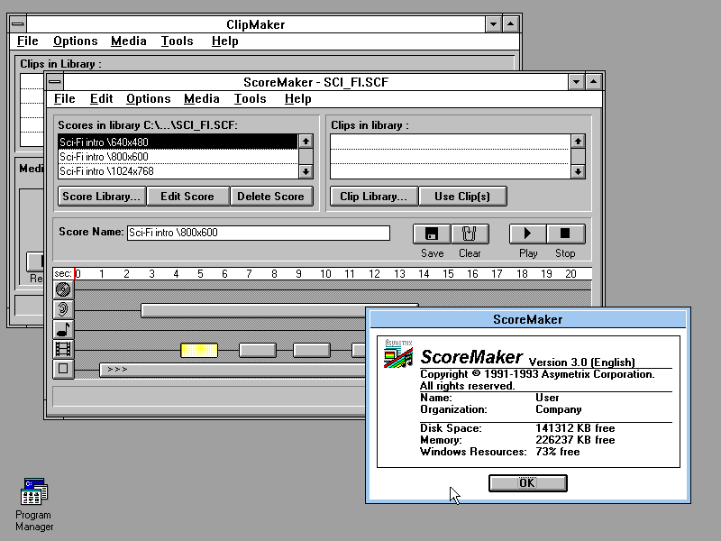The width and height of the screenshot is (721, 541).
Task: Select score Sci-Fi intro \640x480
Action: coord(178,142)
